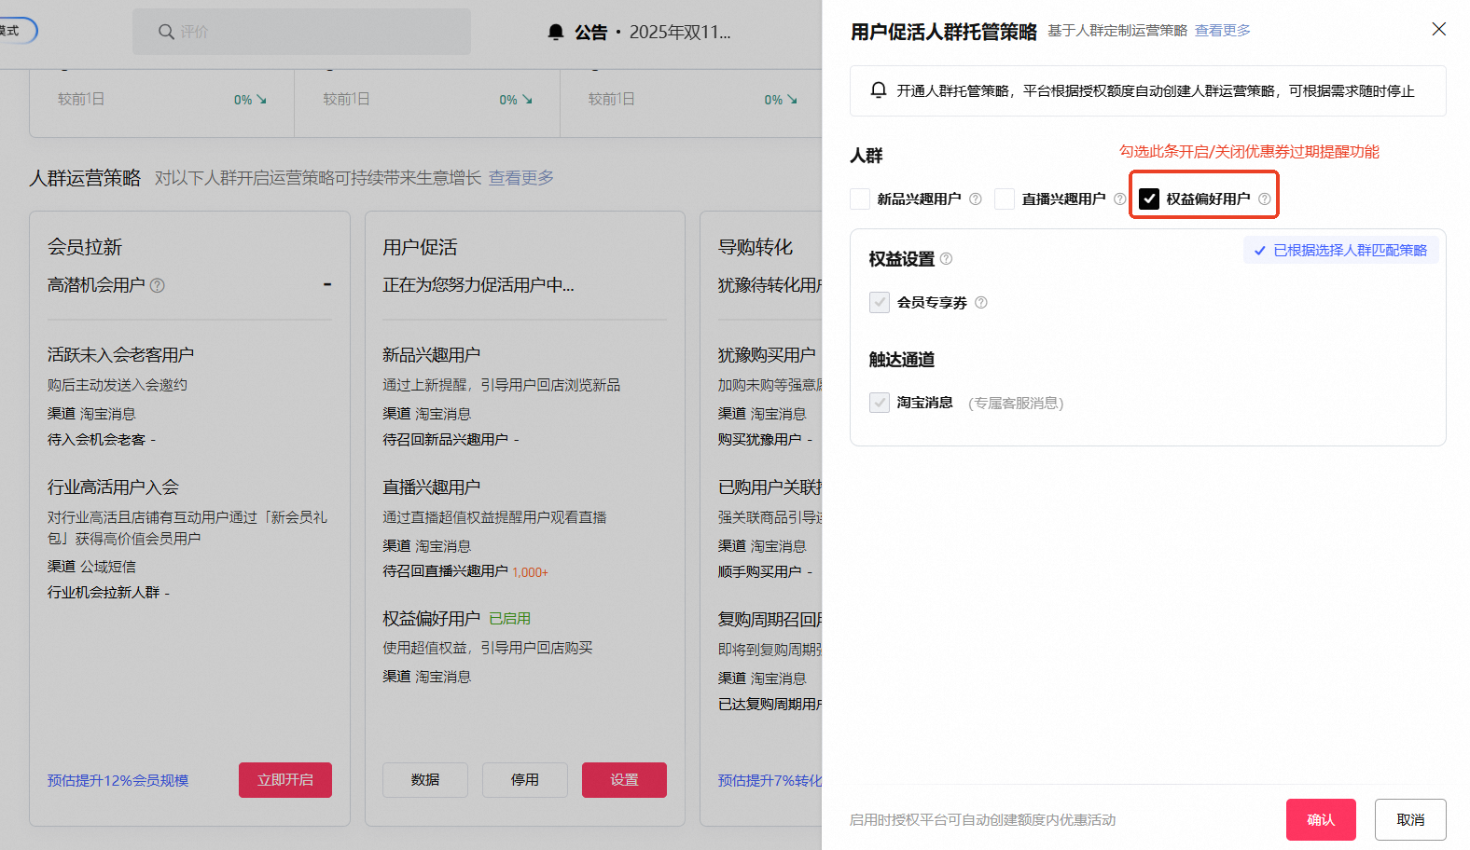Click 查看更多 link beside 人群运营策略
Viewport: 1470px width, 850px height.
(520, 178)
